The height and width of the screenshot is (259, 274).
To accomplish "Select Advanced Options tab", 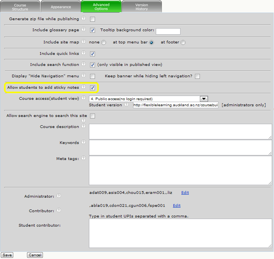I will point(101,6).
